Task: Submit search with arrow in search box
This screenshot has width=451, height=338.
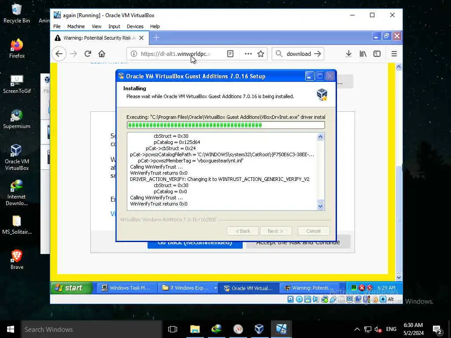Action: [x=318, y=54]
